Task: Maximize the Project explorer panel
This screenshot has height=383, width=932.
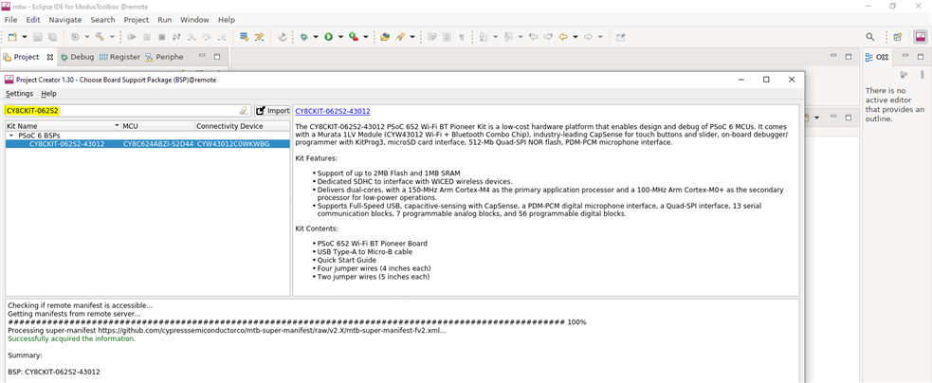Action: [x=217, y=57]
